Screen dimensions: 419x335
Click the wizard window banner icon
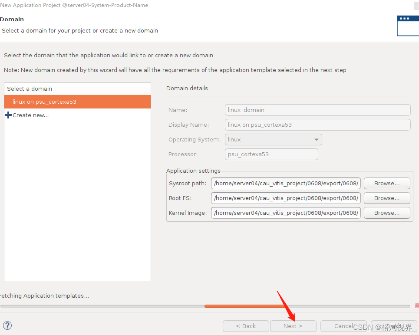click(x=408, y=26)
